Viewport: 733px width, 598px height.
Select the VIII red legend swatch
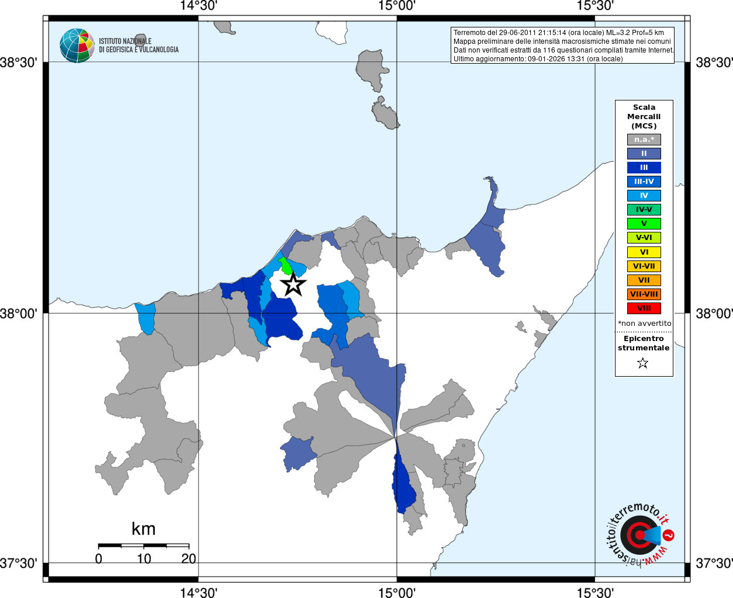644,308
